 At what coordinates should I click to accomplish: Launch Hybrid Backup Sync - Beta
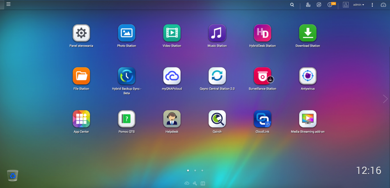tap(127, 76)
